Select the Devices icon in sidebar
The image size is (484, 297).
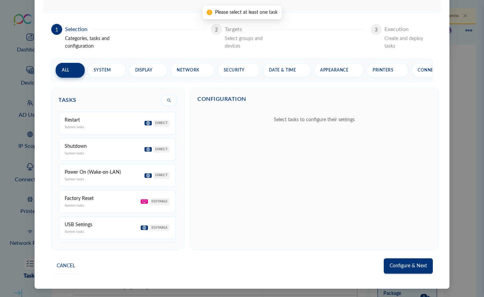click(30, 70)
